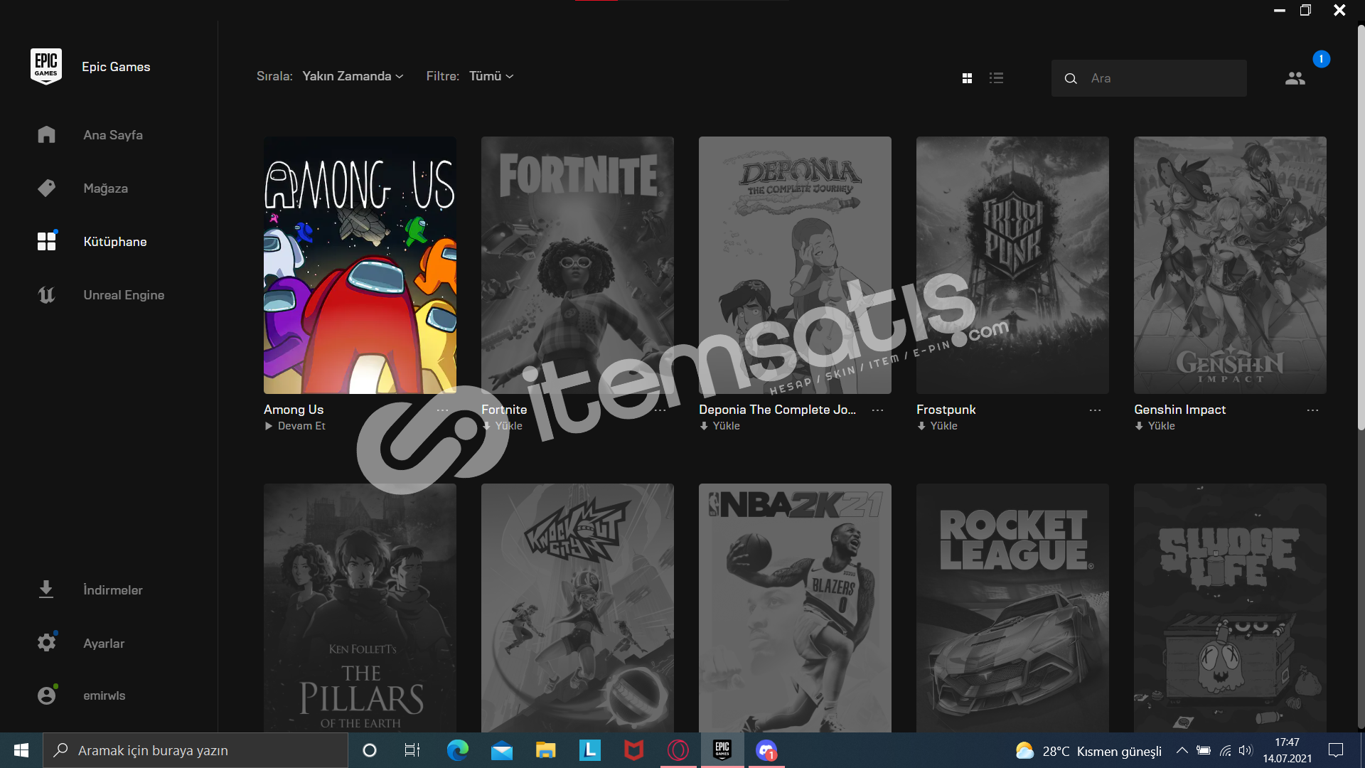Screen dimensions: 1365x768
Task: Open Fortnite options menu dots
Action: point(660,410)
